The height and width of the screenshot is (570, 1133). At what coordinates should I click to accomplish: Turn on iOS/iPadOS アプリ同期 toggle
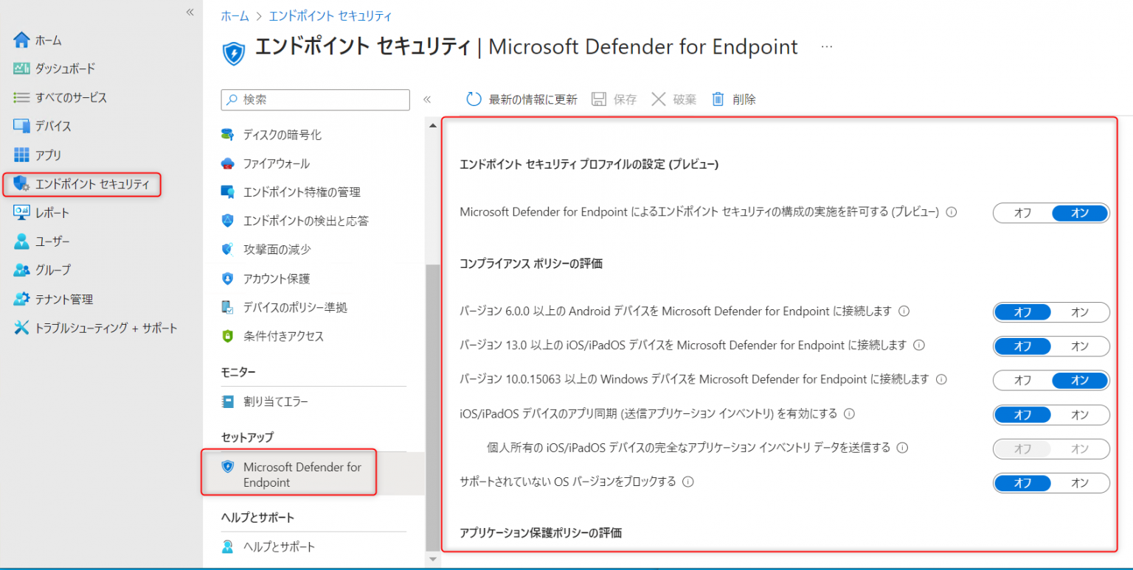click(1079, 415)
